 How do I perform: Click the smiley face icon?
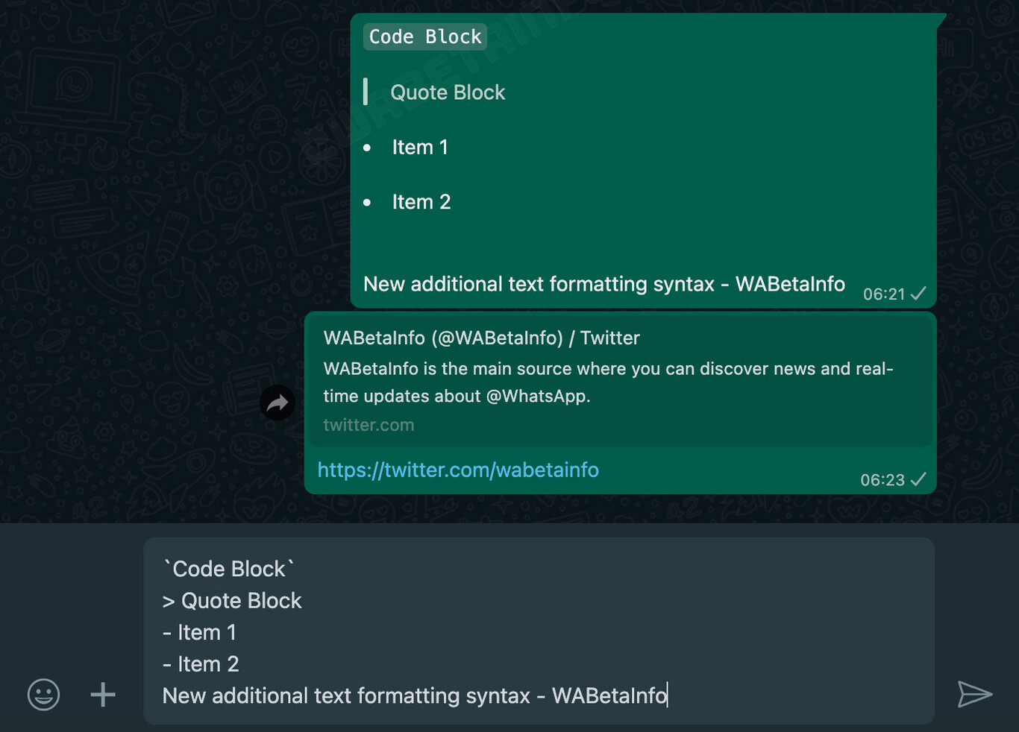click(x=43, y=694)
